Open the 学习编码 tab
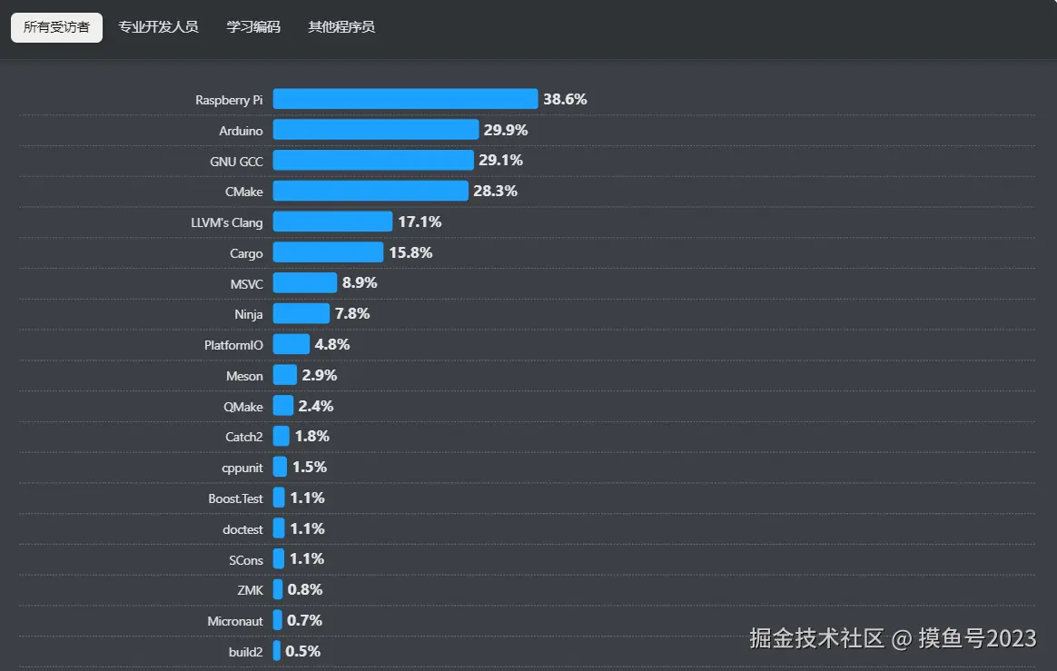This screenshot has width=1057, height=671. click(253, 27)
